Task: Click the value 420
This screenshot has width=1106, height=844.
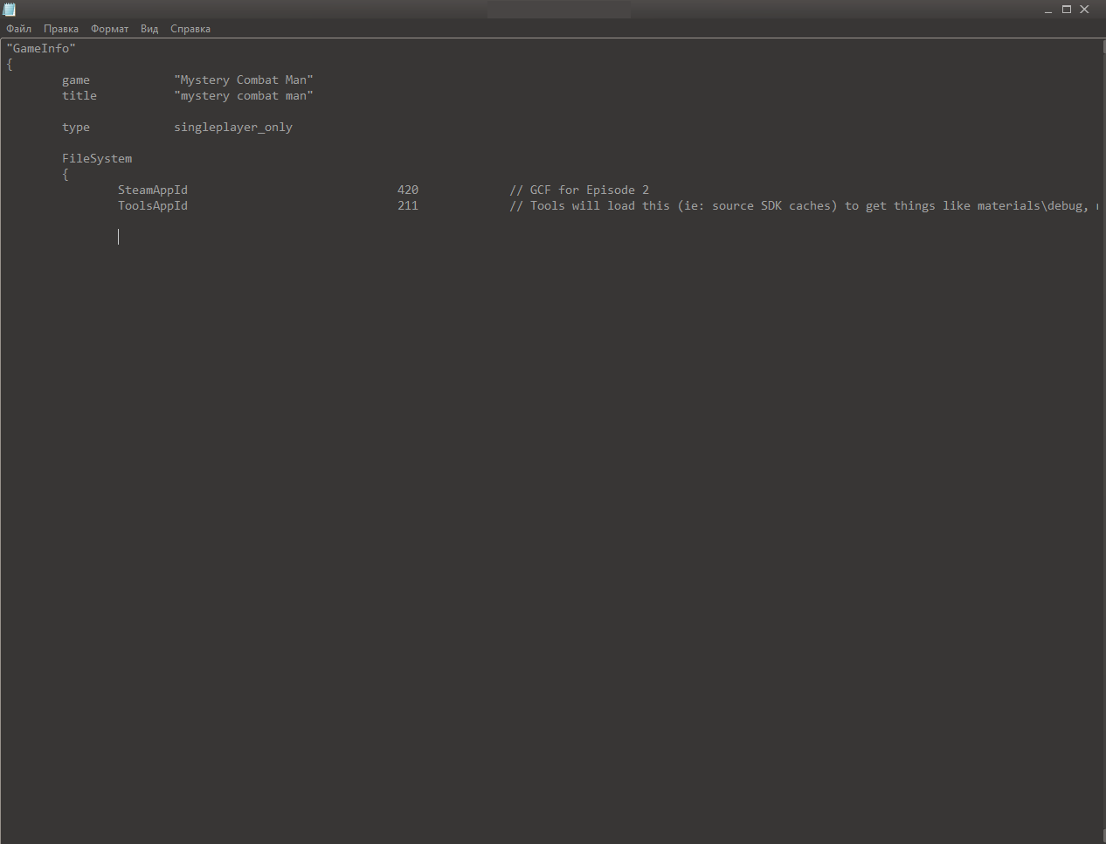Action: tap(408, 190)
